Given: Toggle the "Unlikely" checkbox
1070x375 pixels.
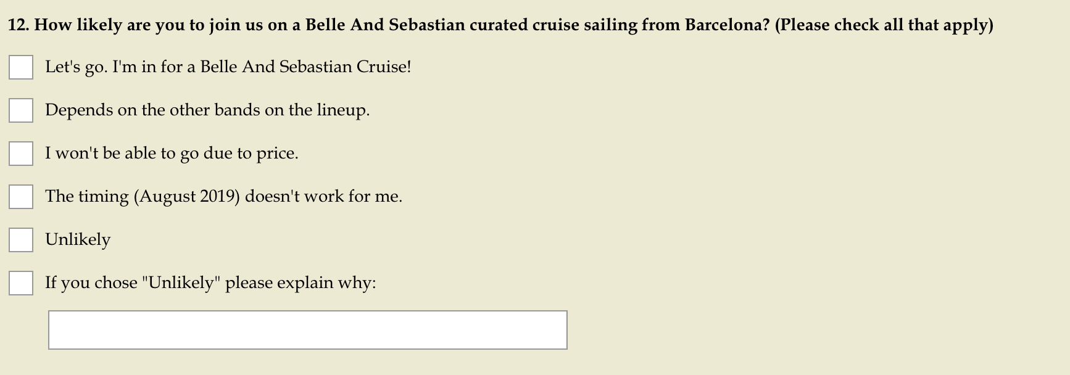Looking at the screenshot, I should click(x=21, y=240).
